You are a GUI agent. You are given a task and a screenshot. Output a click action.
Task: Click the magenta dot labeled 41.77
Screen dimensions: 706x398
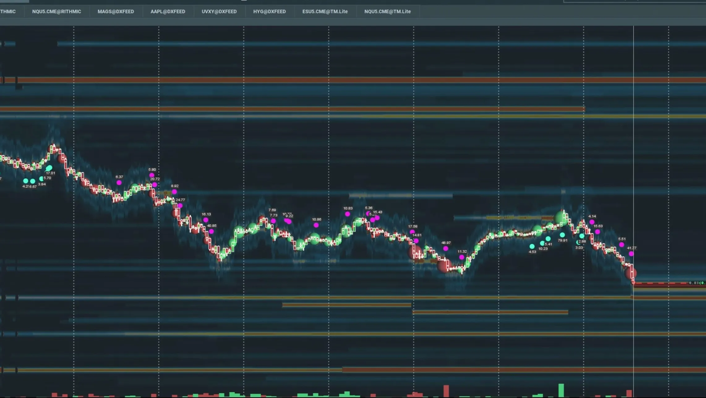[631, 254]
